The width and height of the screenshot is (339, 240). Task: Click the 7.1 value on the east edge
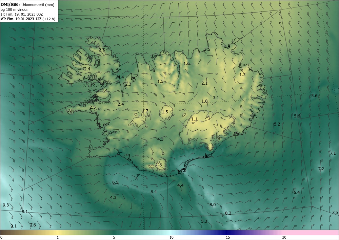click(333, 153)
